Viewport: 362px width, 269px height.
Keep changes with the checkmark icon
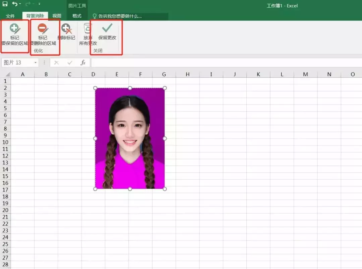pos(107,32)
